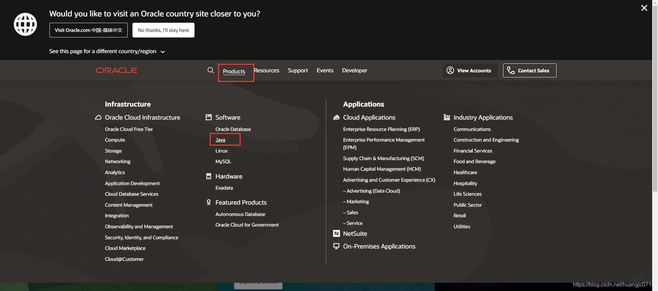Viewport: 658px width, 291px height.
Task: Open Security, Identity, and Compliance link
Action: (x=142, y=238)
